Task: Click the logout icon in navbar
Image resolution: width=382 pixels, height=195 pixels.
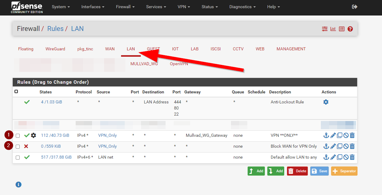Action: pos(355,7)
